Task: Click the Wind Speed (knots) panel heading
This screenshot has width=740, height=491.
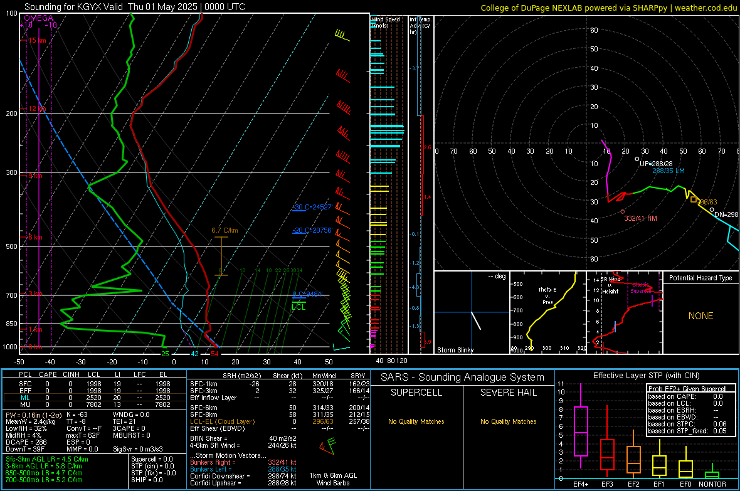Action: point(386,22)
